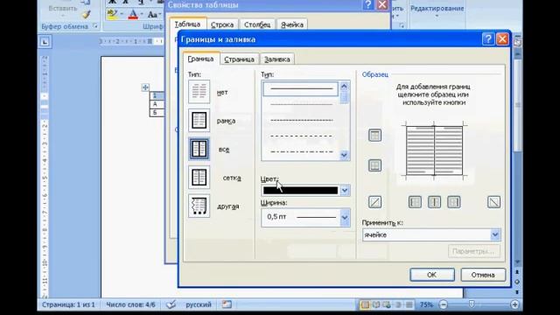Switch to the 'Граница' tab

[x=200, y=59]
